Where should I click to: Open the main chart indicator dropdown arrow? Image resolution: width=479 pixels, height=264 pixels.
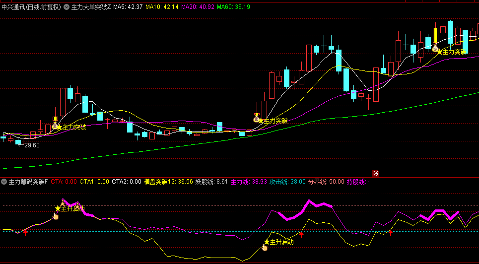67,7
